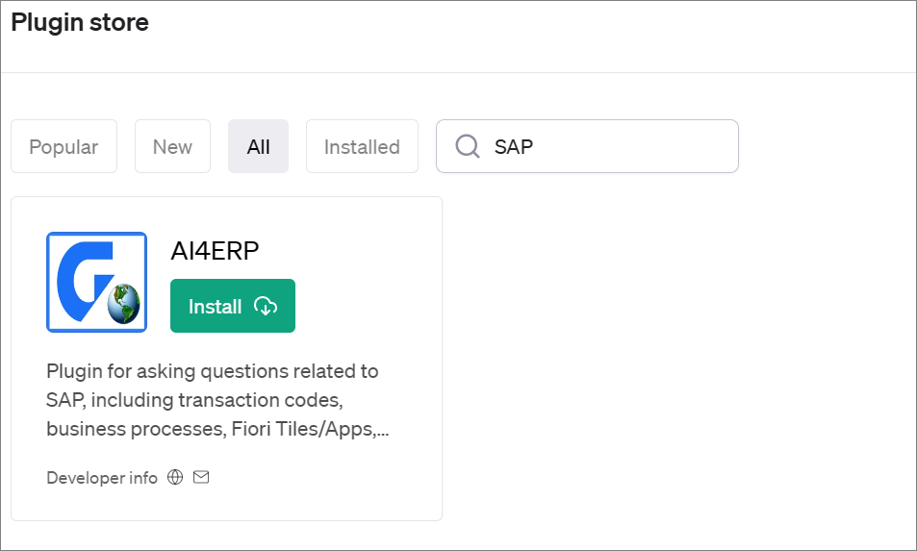
Task: Email the developer via envelope icon
Action: tap(201, 477)
